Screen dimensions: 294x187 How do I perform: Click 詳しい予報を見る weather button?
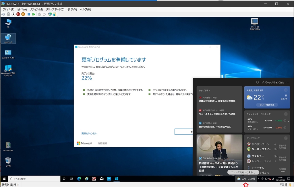click(x=267, y=105)
